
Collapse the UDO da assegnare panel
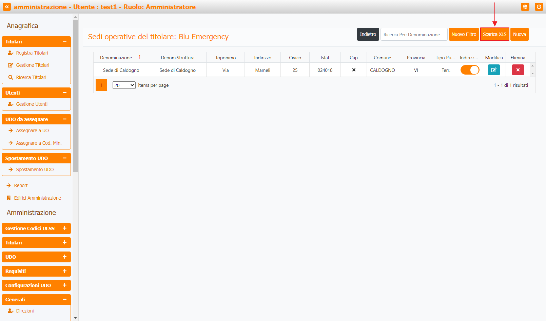[x=64, y=119]
